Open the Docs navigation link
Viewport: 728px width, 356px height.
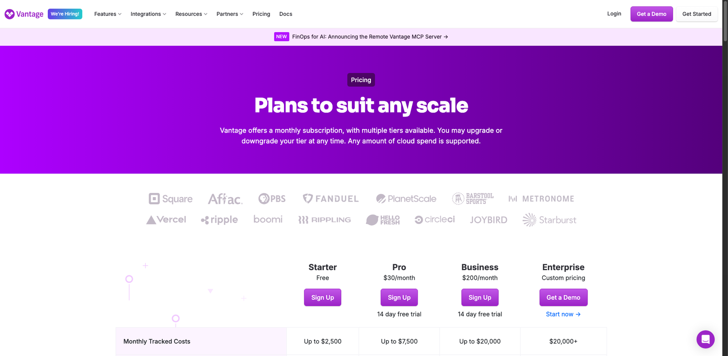click(286, 14)
